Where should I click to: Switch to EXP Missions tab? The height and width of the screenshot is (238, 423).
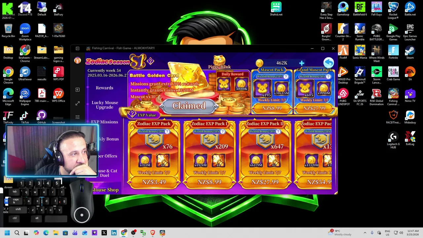(x=104, y=122)
